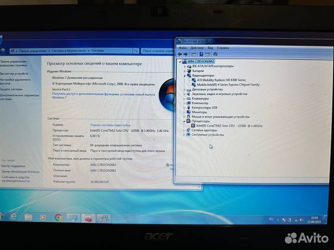Expand the Дисковые устройства node
334x250 pixels.
pyautogui.click(x=185, y=89)
